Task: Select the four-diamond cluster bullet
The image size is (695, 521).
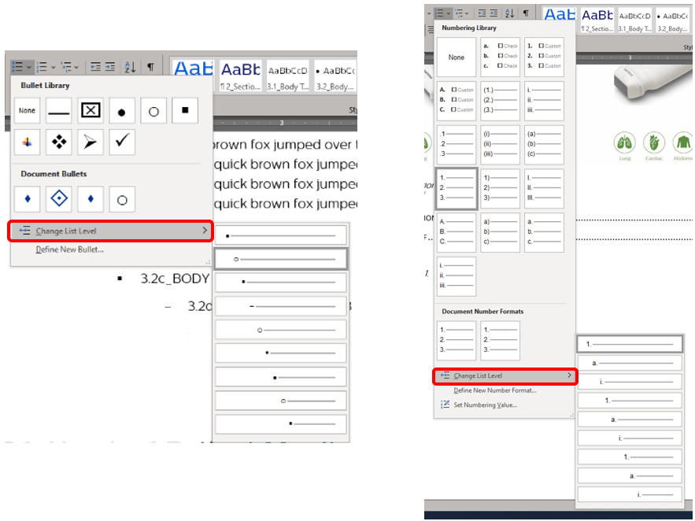Action: 59,142
